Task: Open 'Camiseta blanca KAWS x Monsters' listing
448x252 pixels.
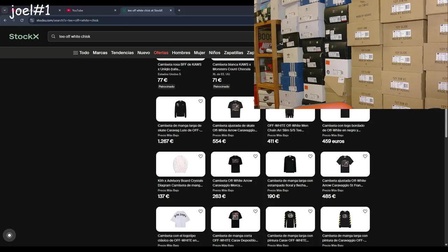Action: [x=232, y=67]
